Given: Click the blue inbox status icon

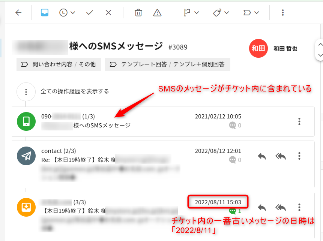Looking at the screenshot, I should click(x=45, y=12).
